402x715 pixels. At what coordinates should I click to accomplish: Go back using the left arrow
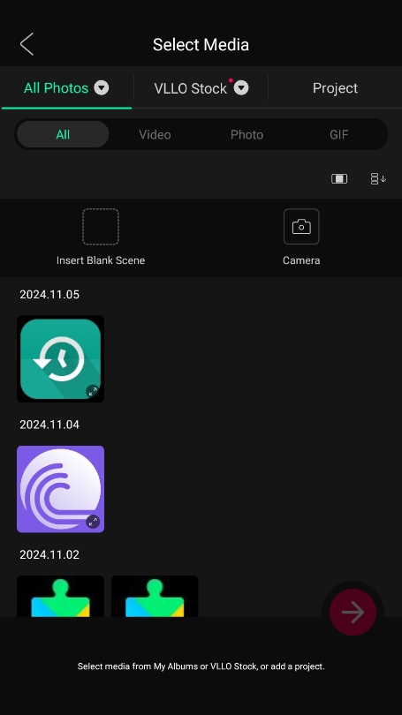(27, 44)
